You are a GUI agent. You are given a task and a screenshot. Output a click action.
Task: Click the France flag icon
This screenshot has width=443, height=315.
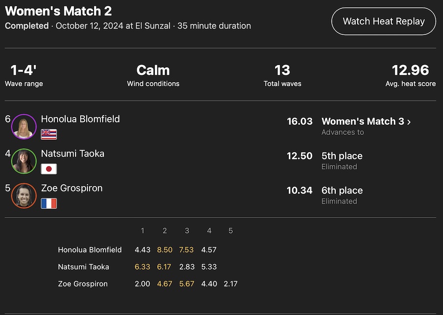(49, 203)
